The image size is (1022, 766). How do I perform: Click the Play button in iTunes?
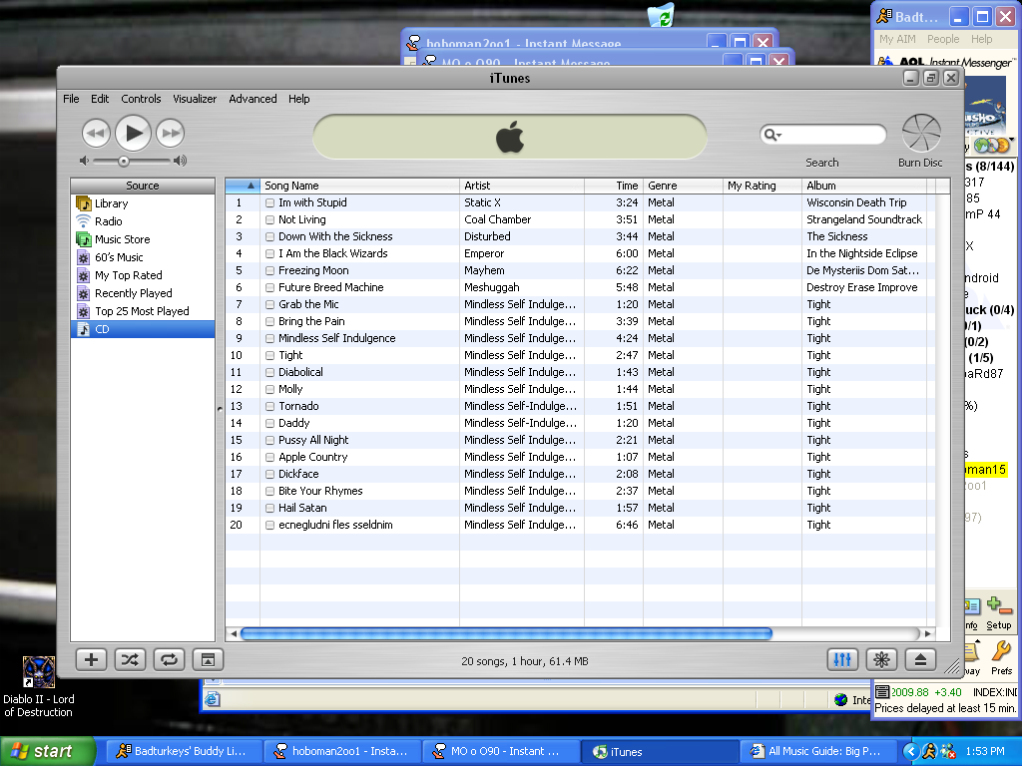coord(134,133)
